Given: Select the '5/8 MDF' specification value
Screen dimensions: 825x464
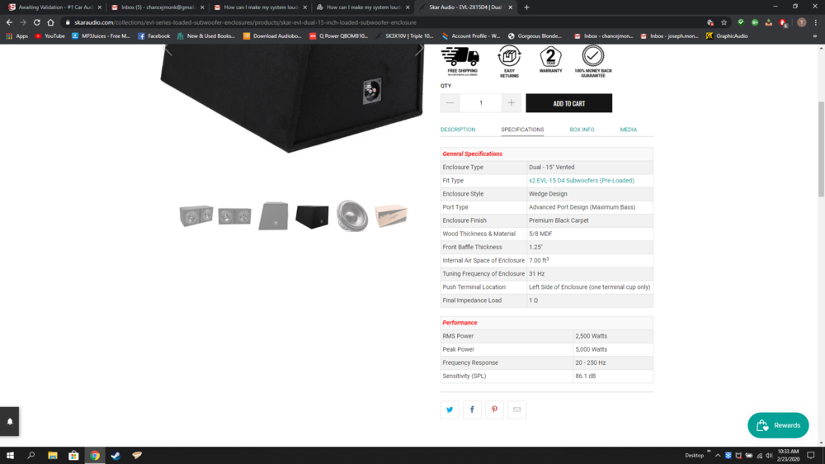Looking at the screenshot, I should point(540,234).
